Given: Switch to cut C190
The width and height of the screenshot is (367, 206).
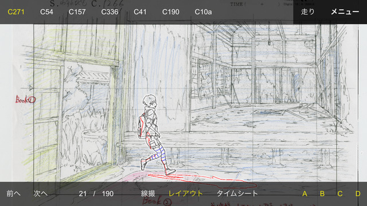Looking at the screenshot, I should coord(171,12).
